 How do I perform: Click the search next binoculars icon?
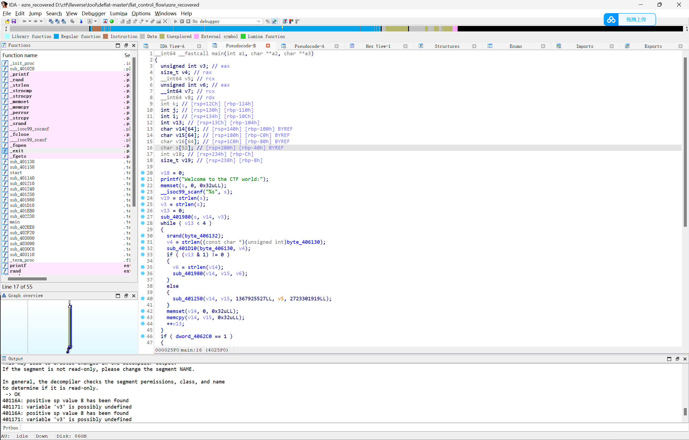72,22
